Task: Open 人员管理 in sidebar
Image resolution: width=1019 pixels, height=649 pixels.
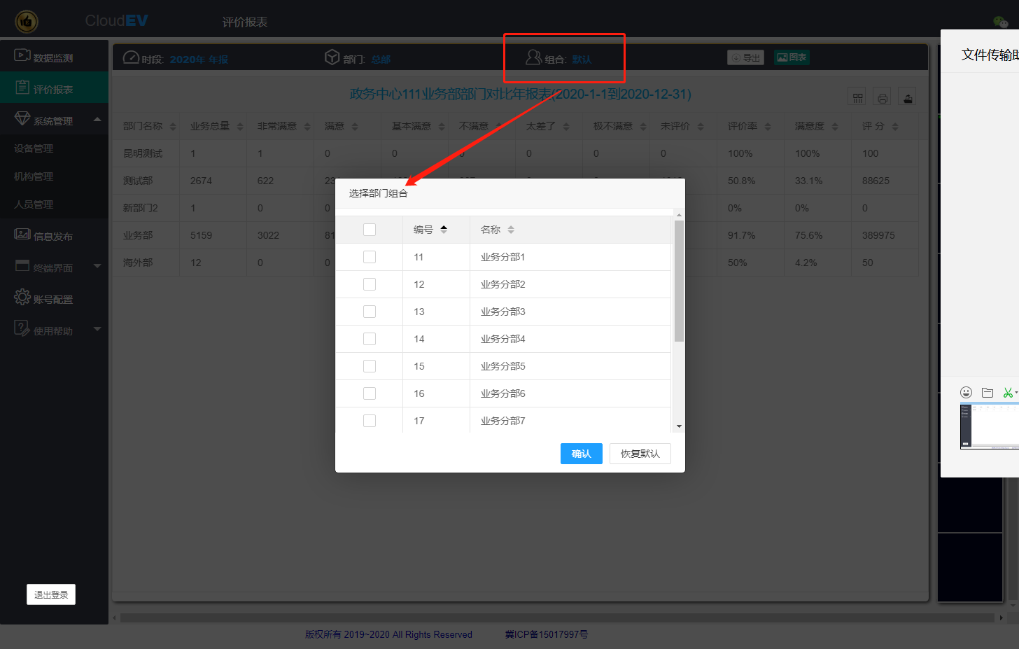Action: click(x=34, y=204)
